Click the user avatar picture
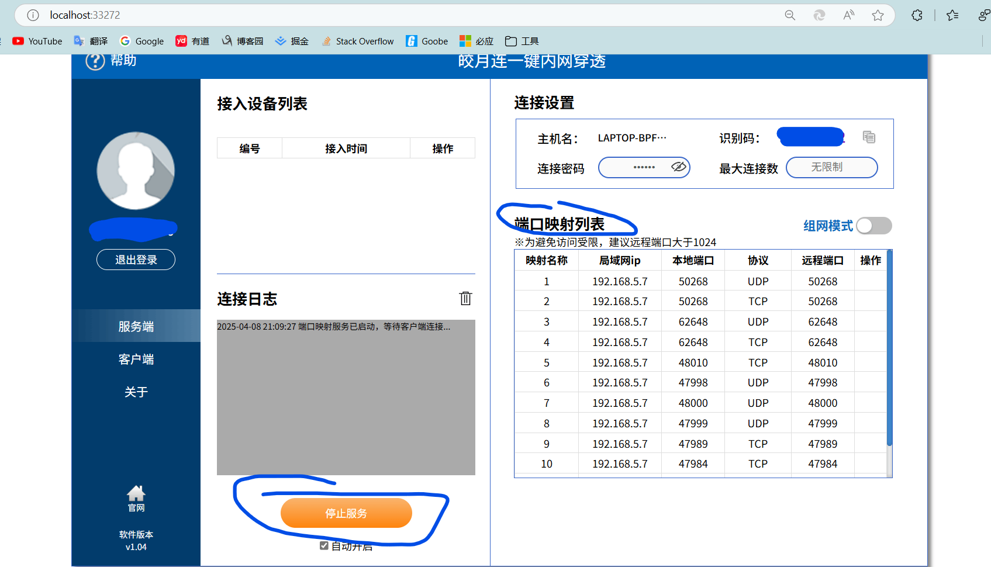Image resolution: width=991 pixels, height=567 pixels. point(136,171)
